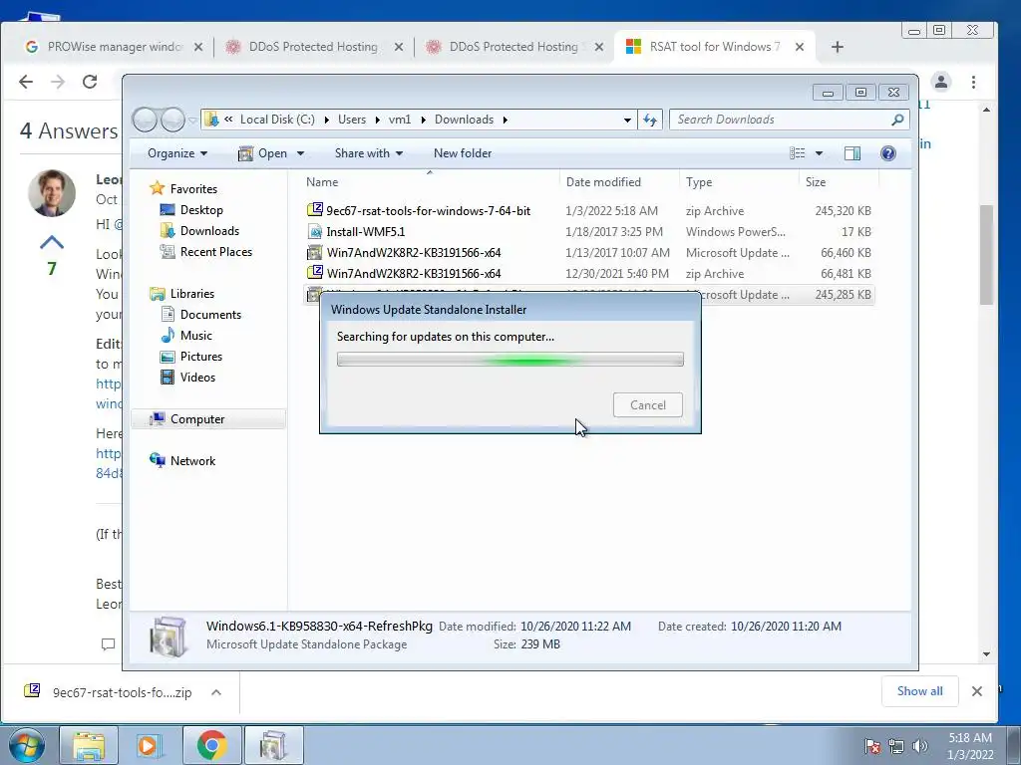This screenshot has height=765, width=1021.
Task: Select Network in the navigation pane
Action: coord(192,460)
